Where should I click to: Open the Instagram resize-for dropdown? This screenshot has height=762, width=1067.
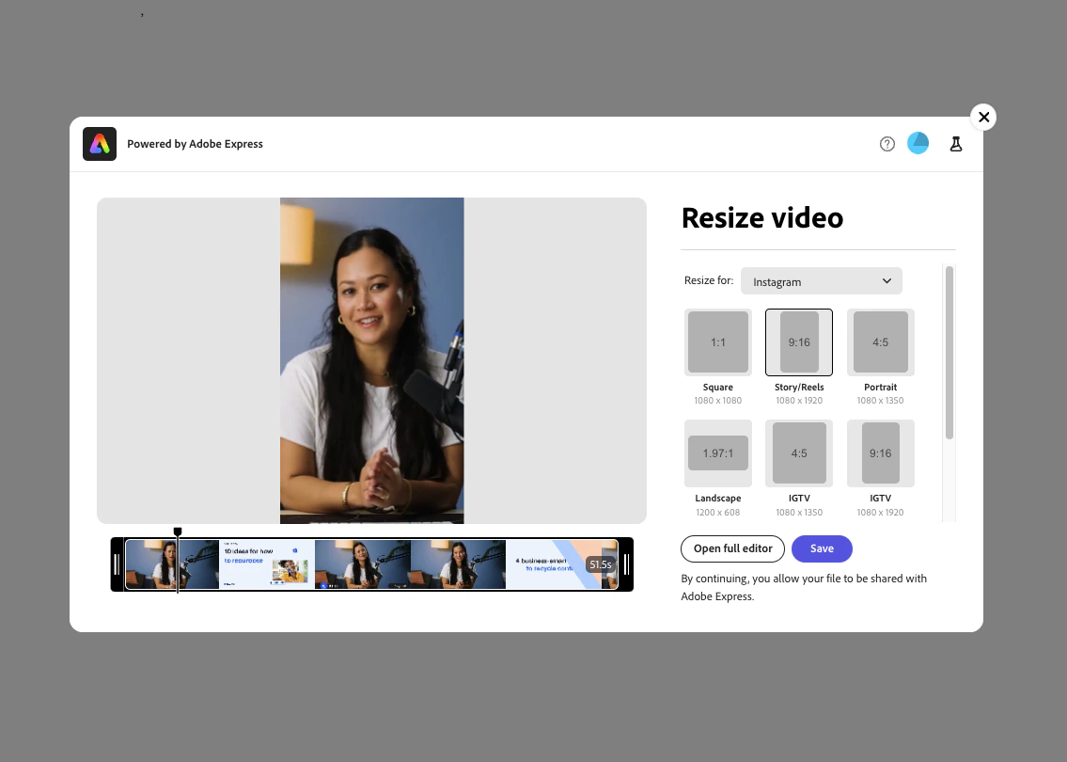pyautogui.click(x=821, y=280)
